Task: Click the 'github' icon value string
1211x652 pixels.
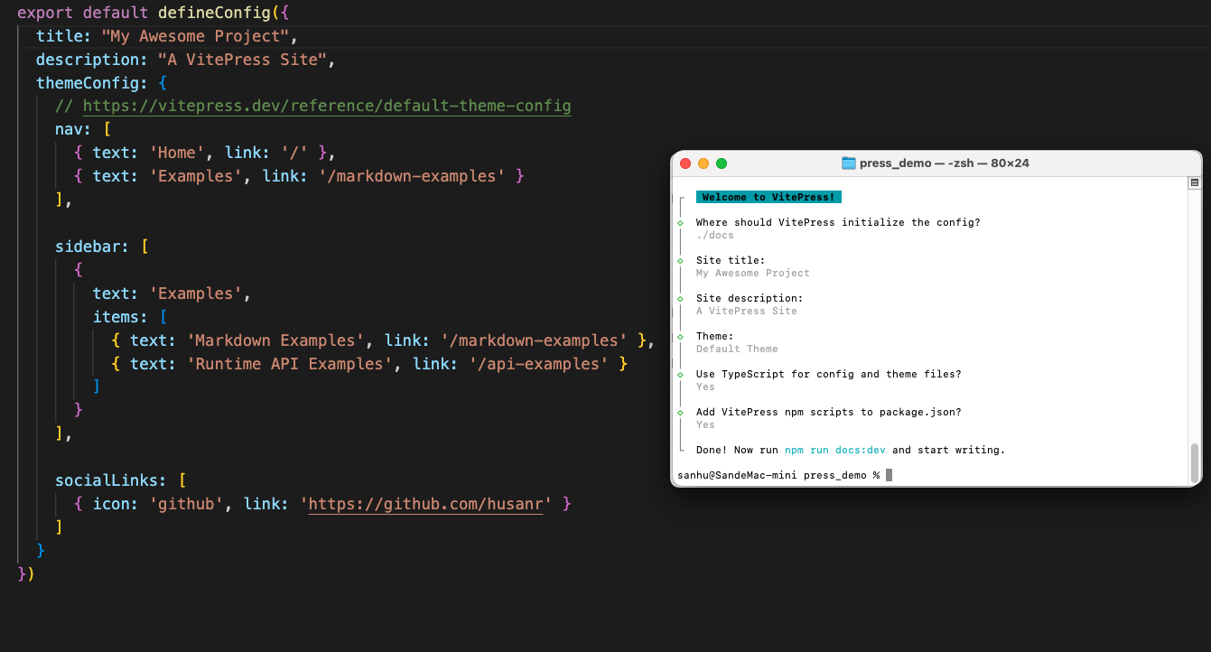Action: [x=186, y=503]
